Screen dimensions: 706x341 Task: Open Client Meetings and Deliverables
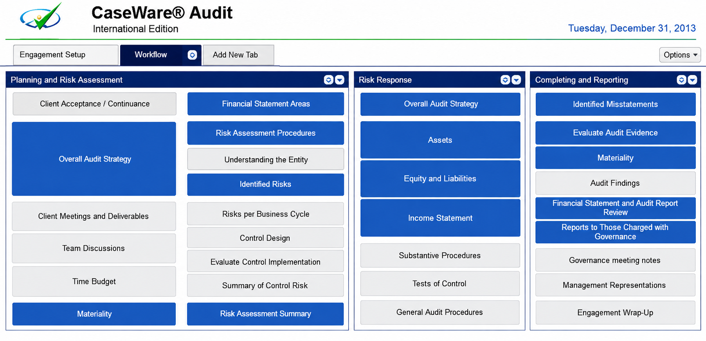tap(94, 216)
